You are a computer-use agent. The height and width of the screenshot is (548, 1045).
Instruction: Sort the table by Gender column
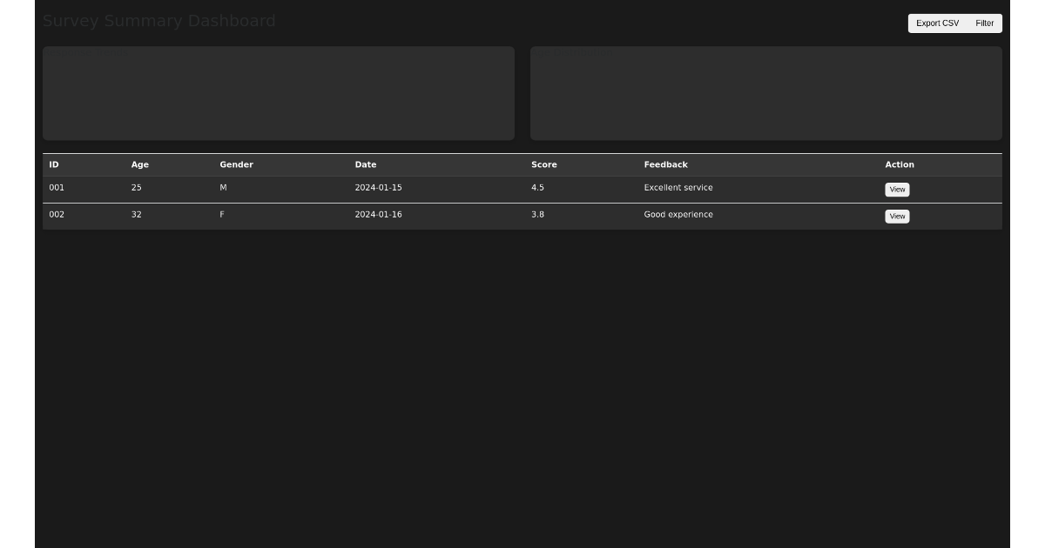[236, 164]
